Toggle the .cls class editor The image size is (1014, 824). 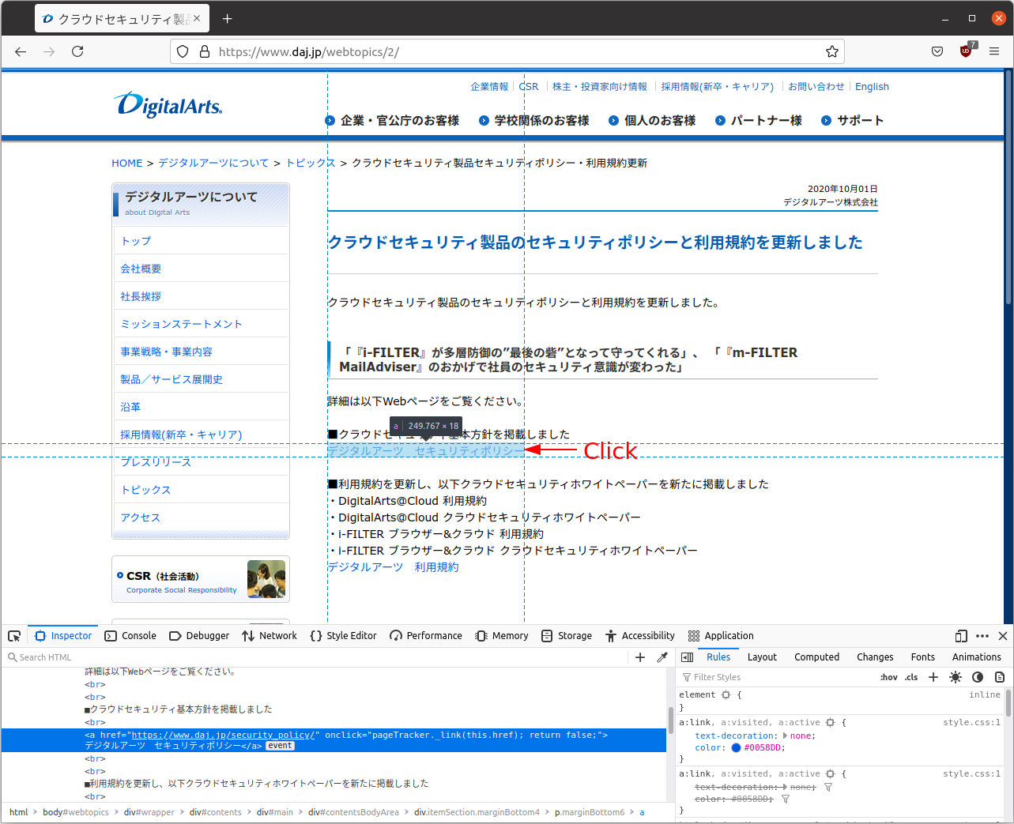click(x=910, y=677)
